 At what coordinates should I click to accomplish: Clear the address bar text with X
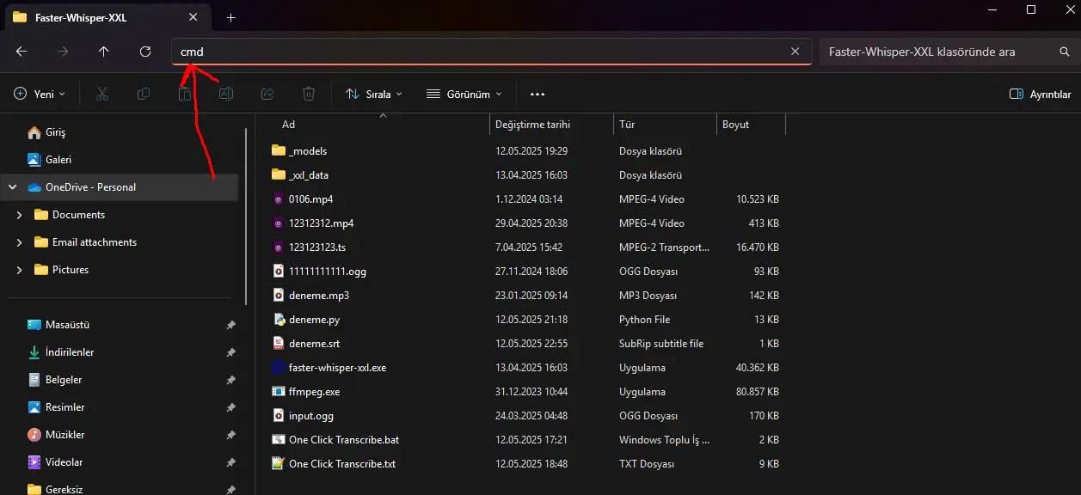tap(795, 52)
